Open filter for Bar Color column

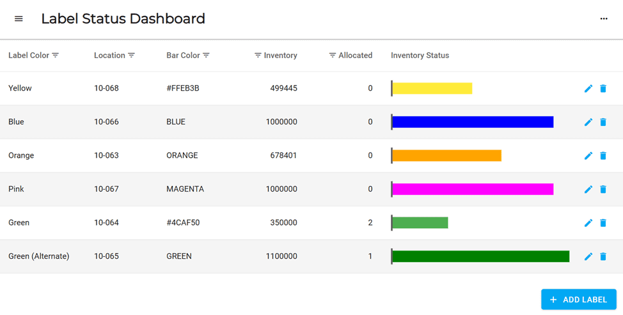point(207,56)
